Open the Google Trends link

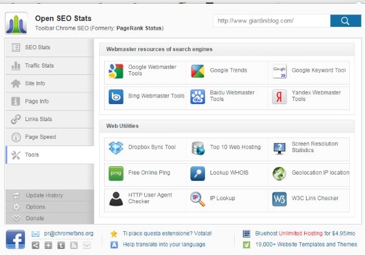[x=228, y=70]
